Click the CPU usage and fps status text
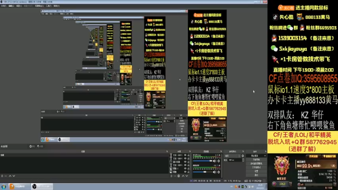Viewport: 338px width, 190px height. (x=232, y=181)
